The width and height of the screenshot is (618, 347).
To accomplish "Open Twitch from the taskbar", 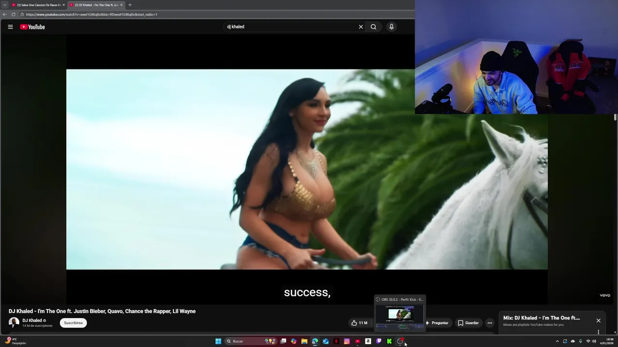I will pyautogui.click(x=379, y=341).
